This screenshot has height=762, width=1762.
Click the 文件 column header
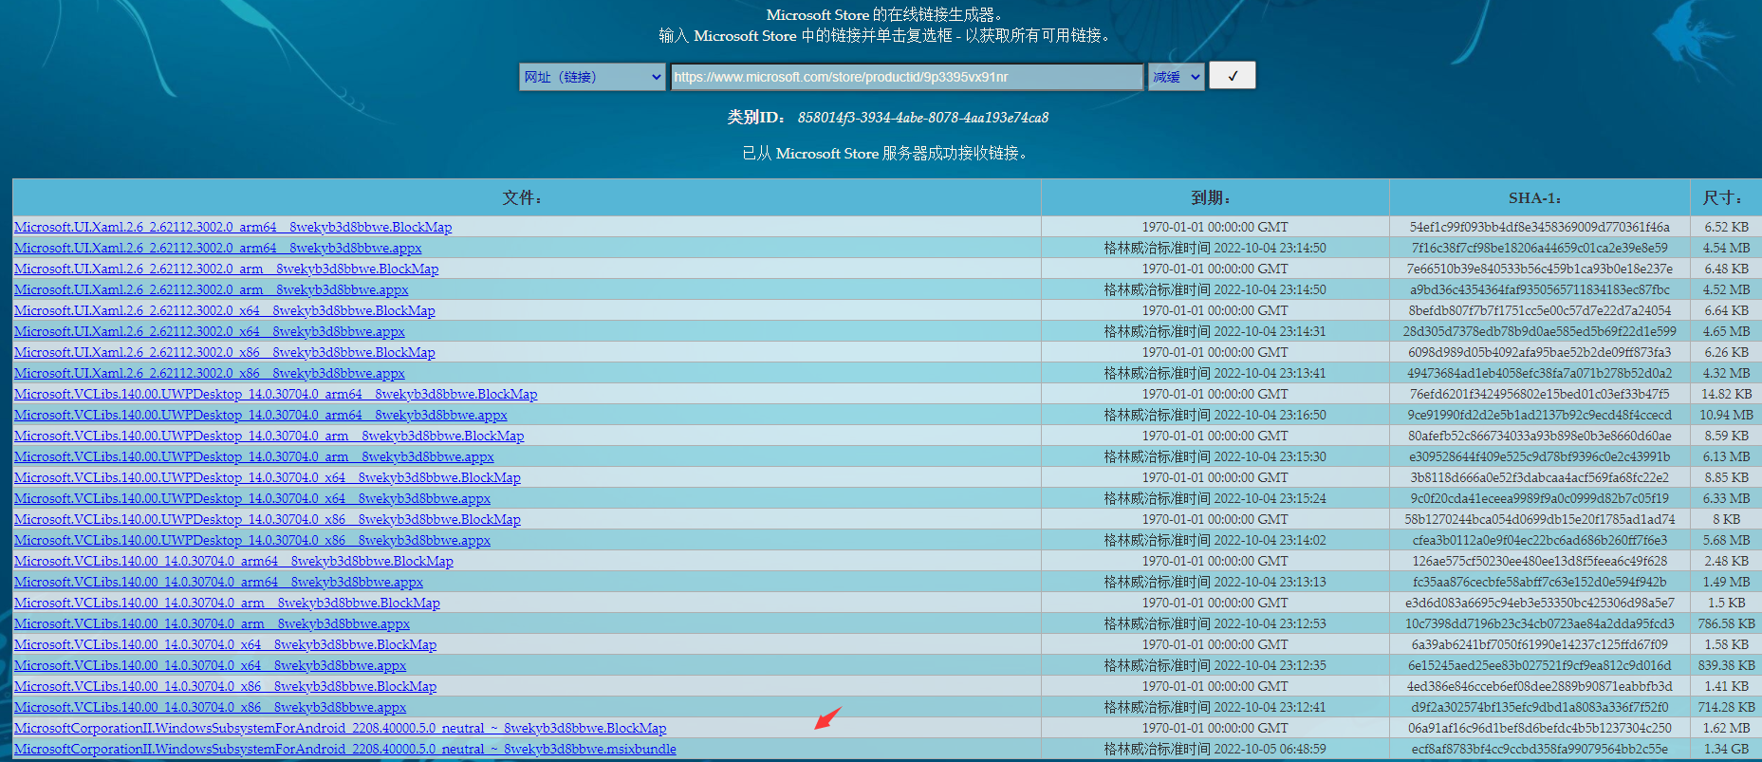[522, 197]
